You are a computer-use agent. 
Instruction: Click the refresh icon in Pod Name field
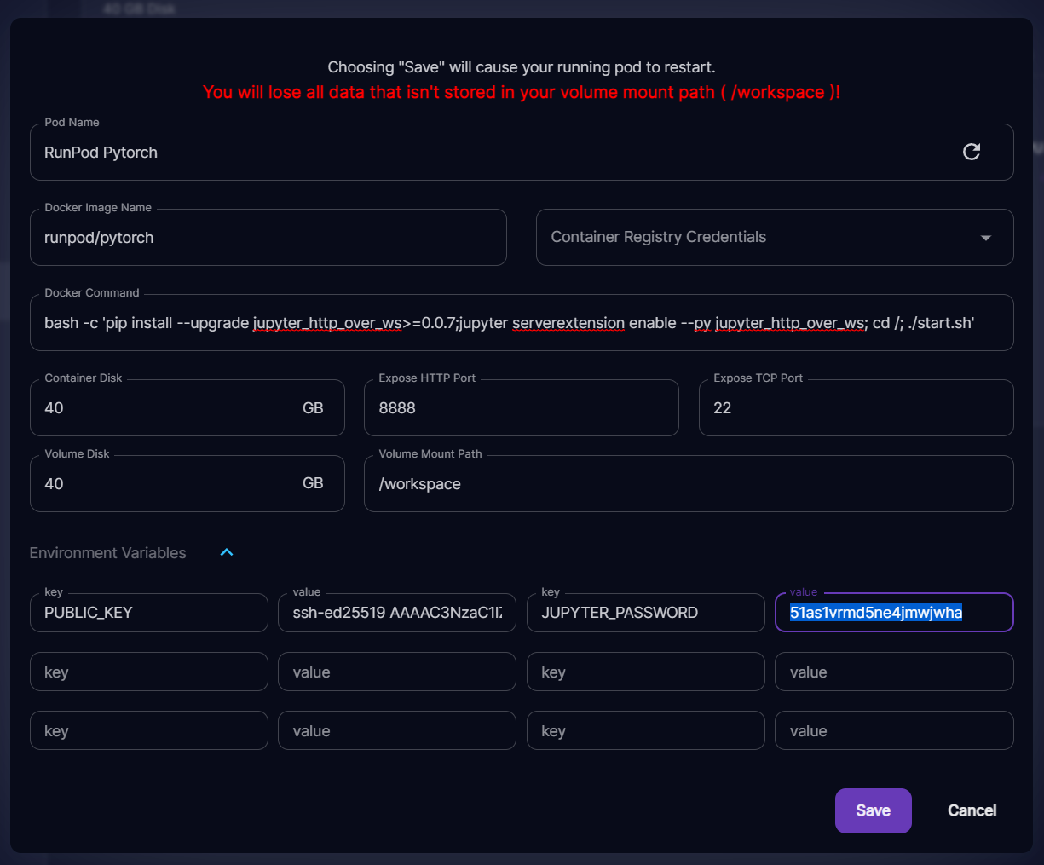pyautogui.click(x=971, y=152)
